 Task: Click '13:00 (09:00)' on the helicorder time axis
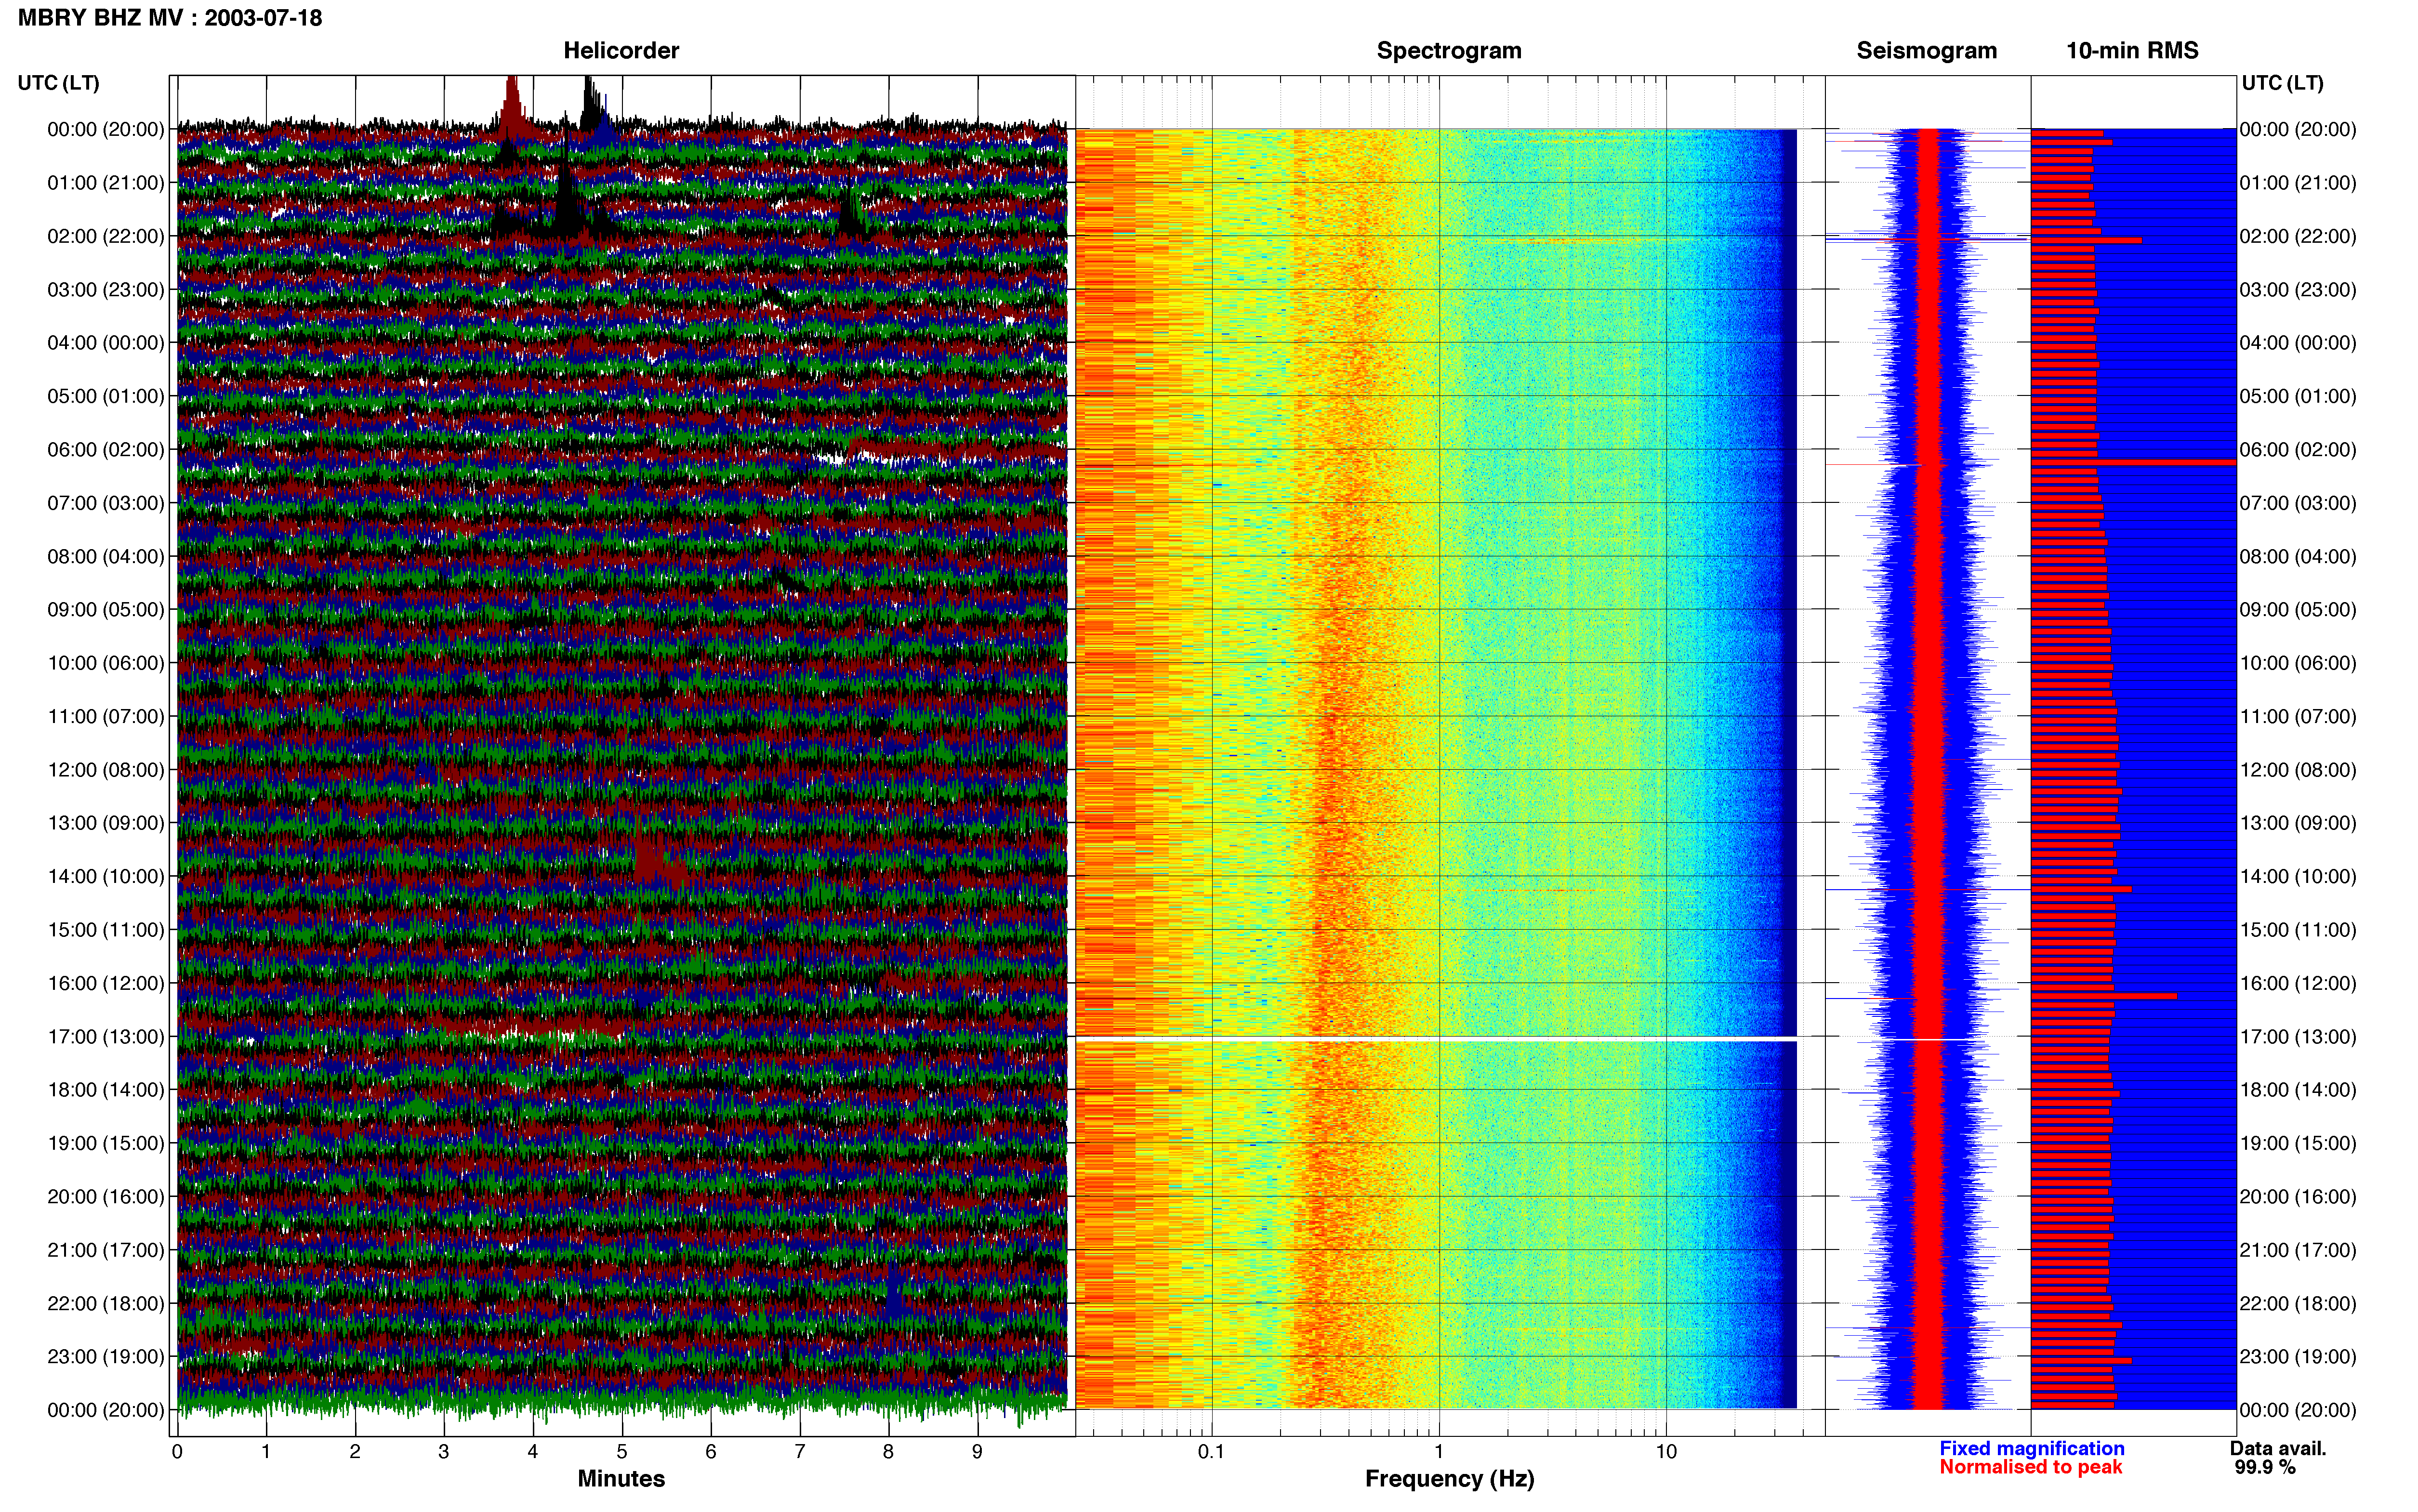click(106, 823)
